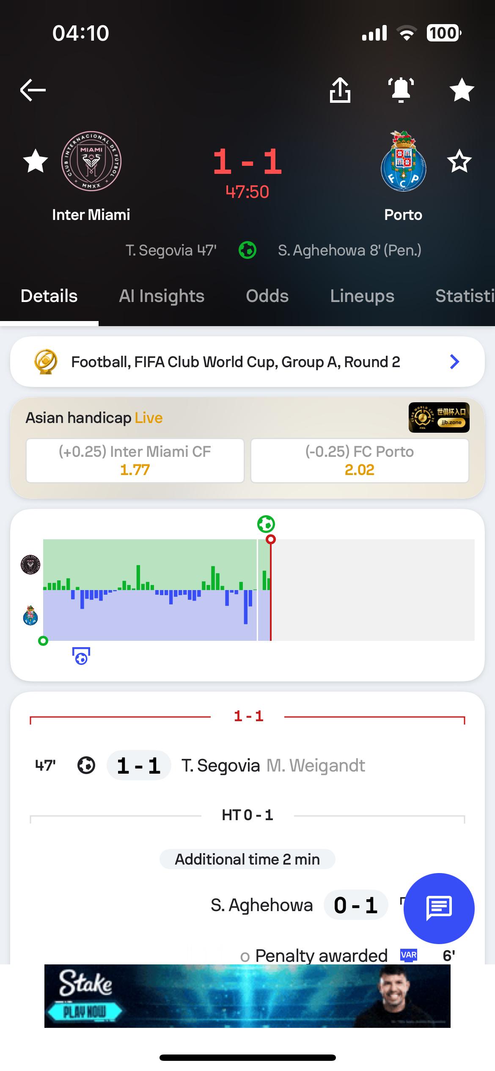The height and width of the screenshot is (1071, 495).
Task: Switch to the AI Insights tab
Action: coord(162,296)
